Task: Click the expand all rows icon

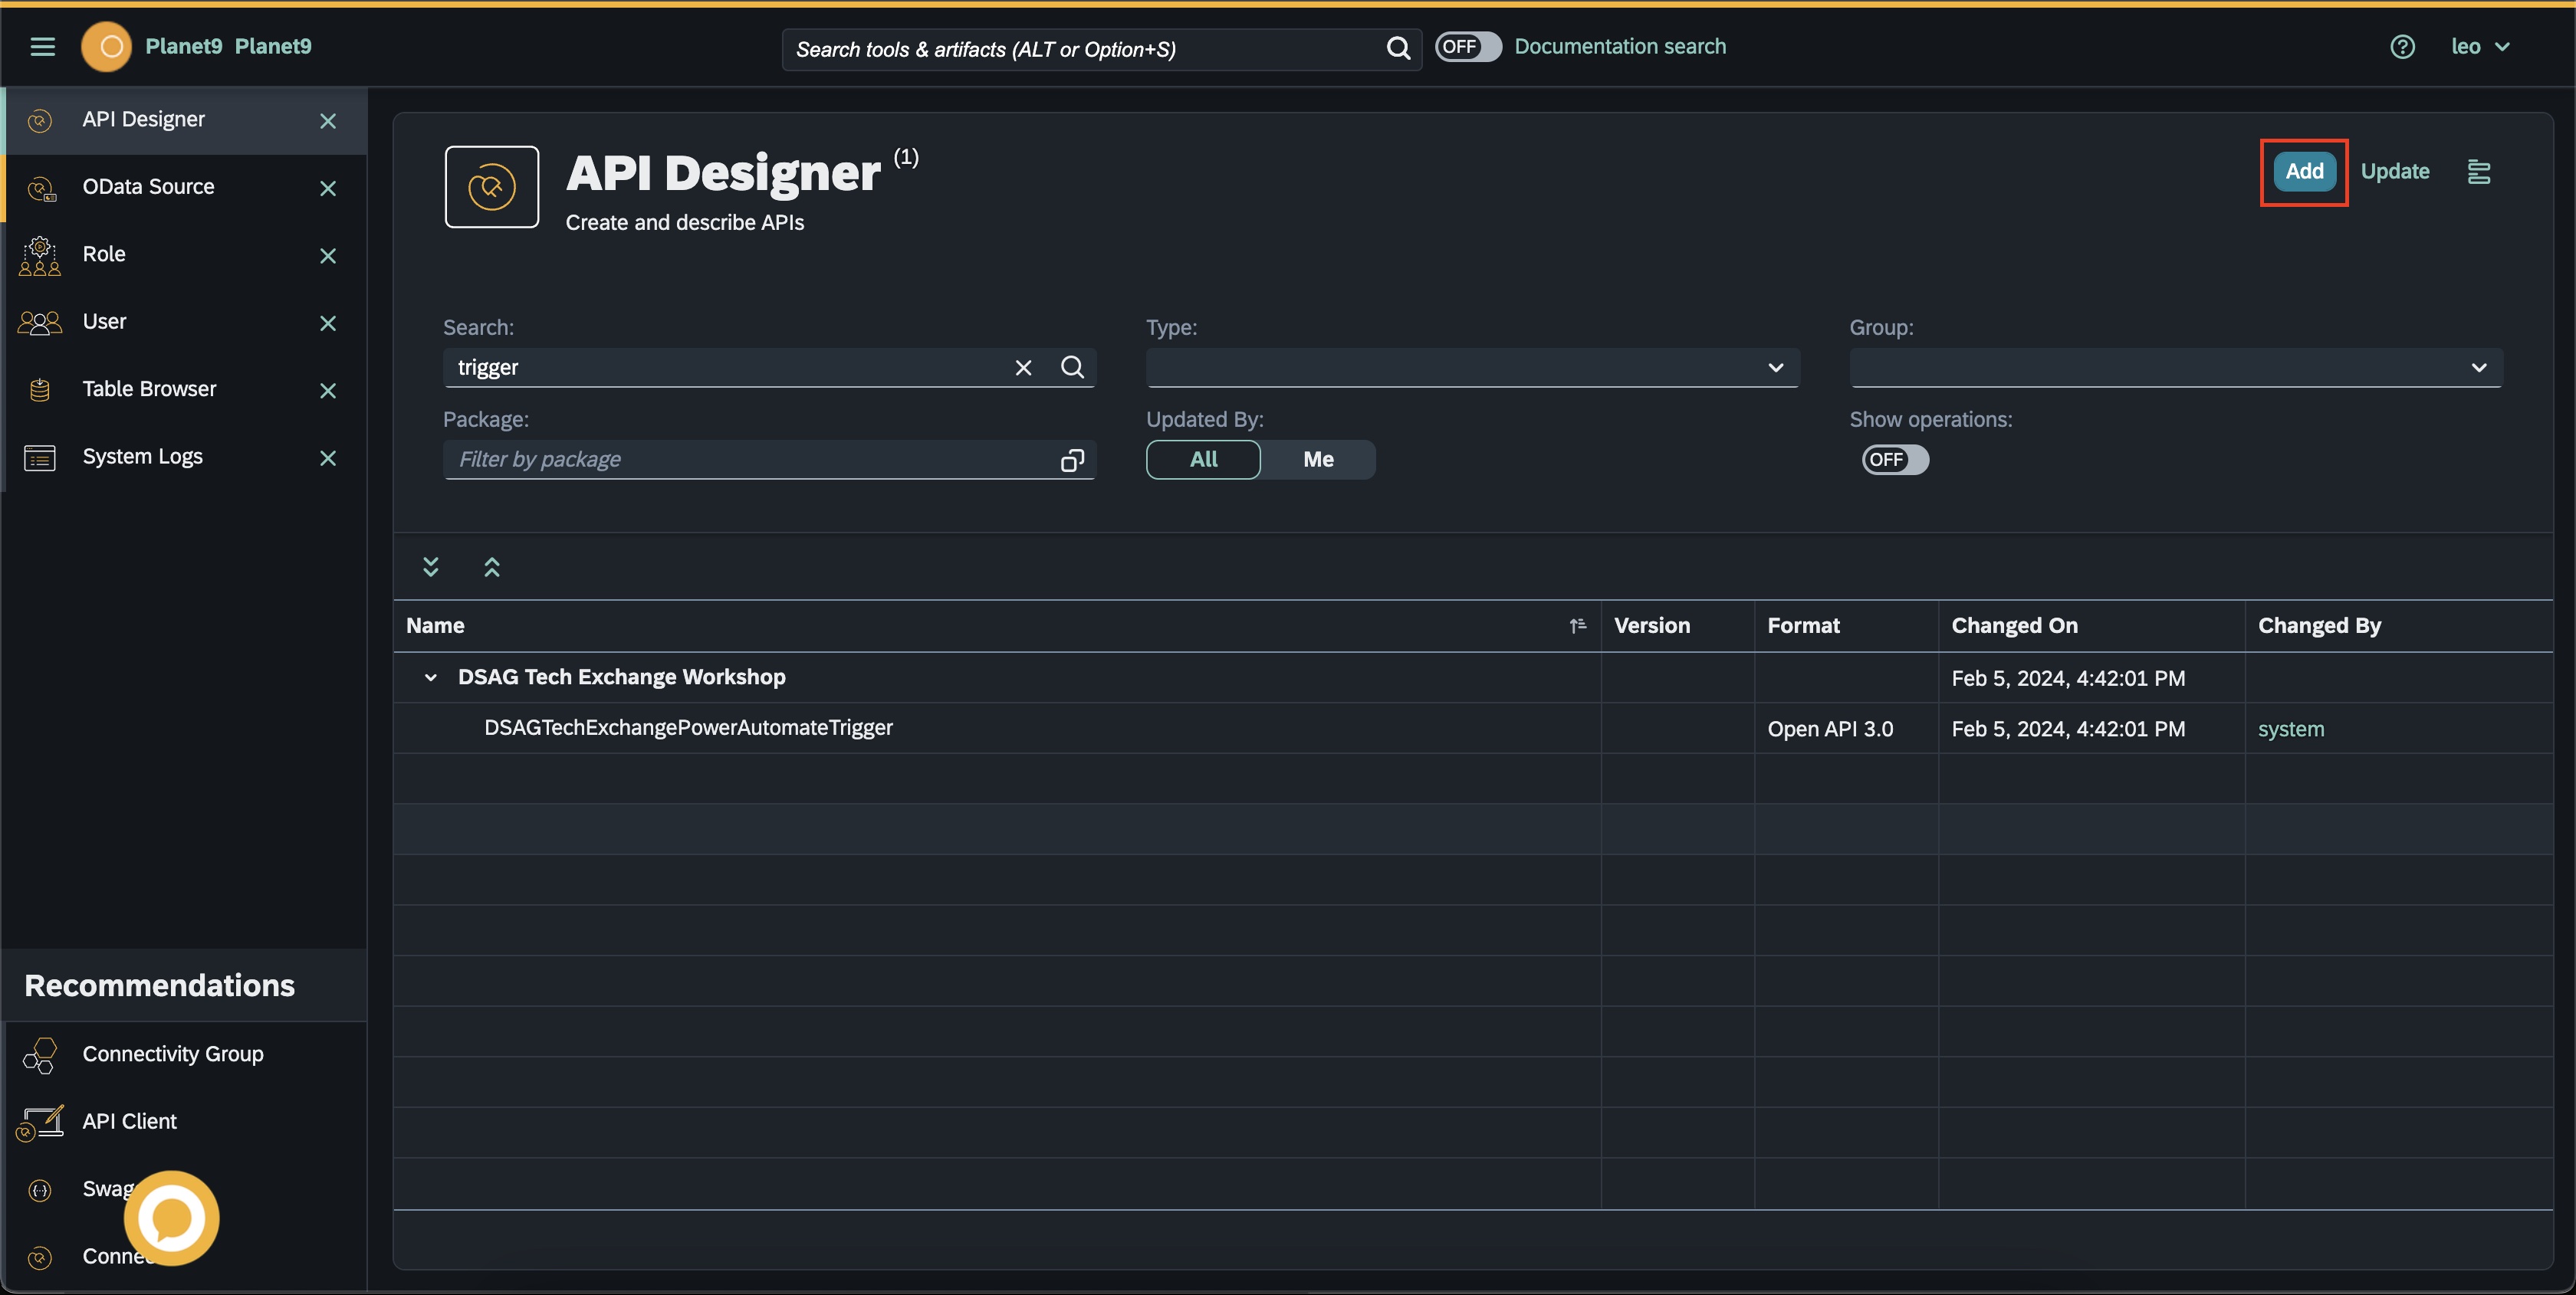Action: [x=431, y=568]
